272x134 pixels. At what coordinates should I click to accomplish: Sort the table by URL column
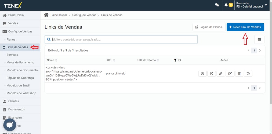111,60
